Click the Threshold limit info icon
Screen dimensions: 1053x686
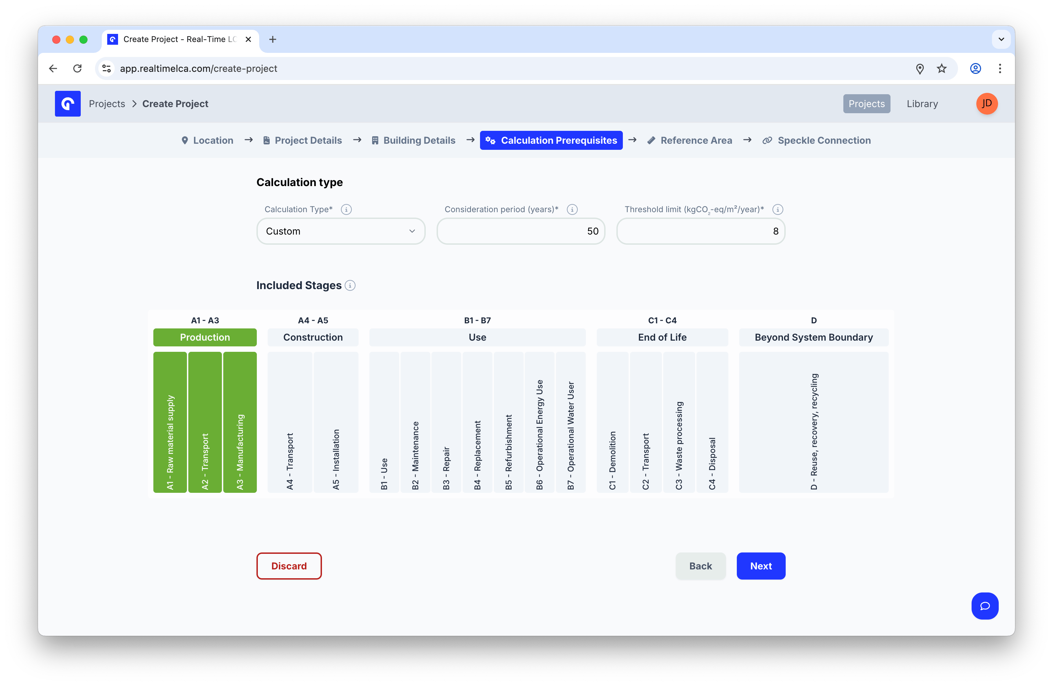[x=778, y=209]
